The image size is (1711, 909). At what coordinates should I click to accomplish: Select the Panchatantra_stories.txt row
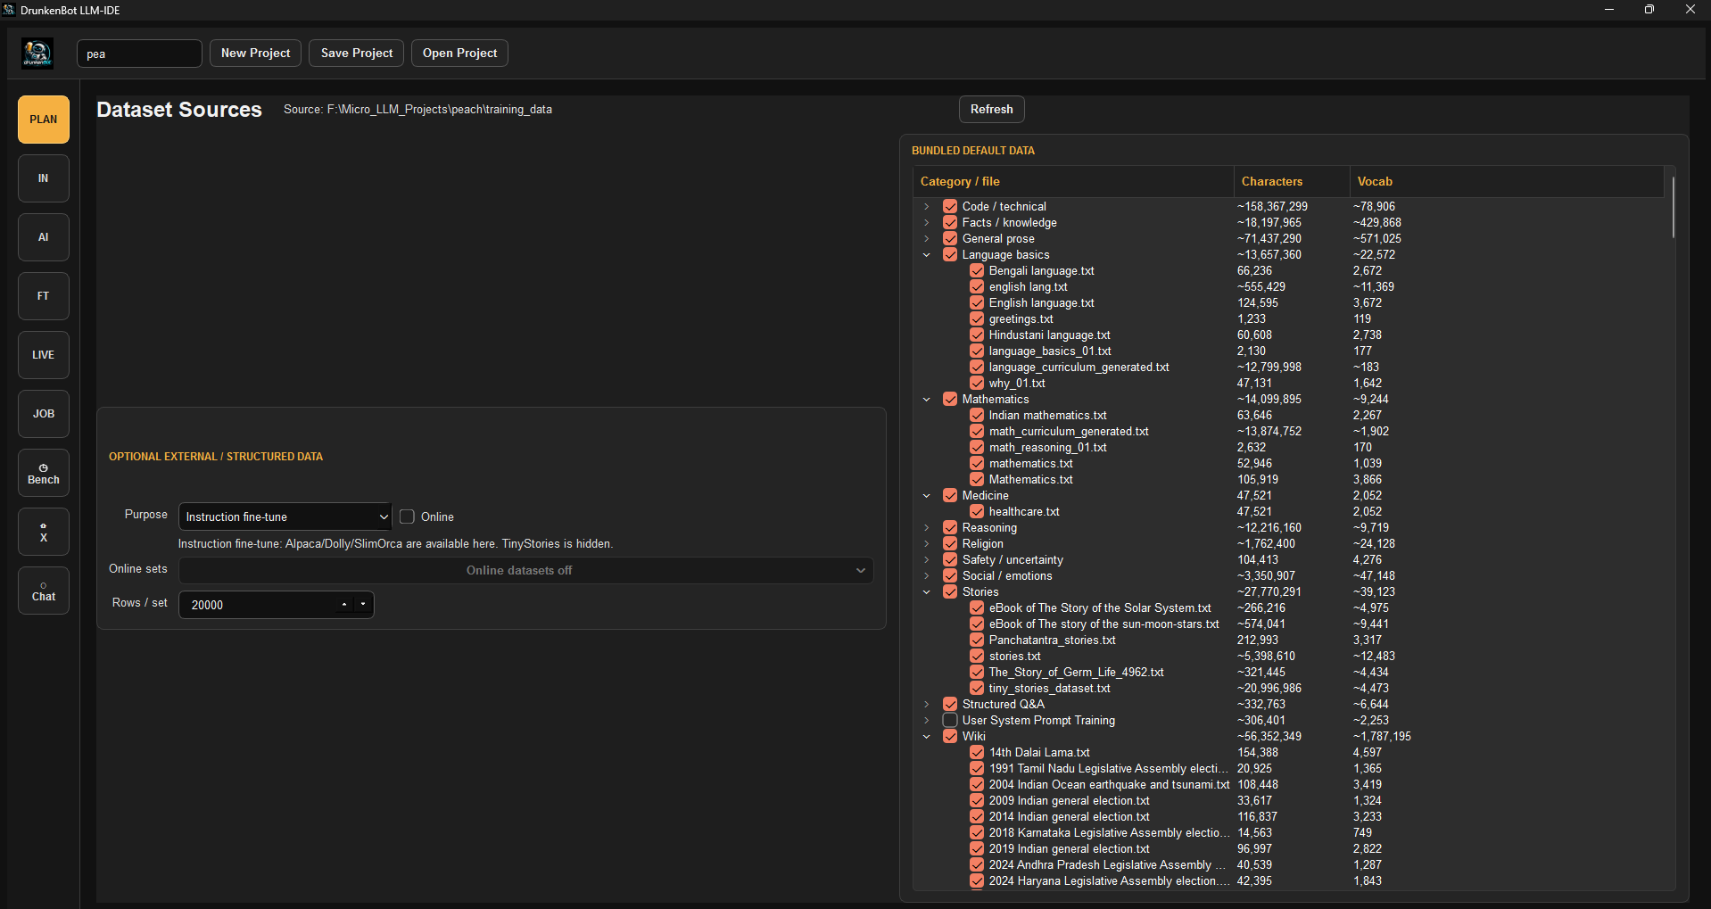[1288, 640]
